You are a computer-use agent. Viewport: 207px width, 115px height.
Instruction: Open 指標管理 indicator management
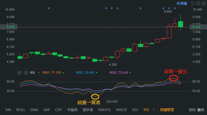click(x=167, y=110)
